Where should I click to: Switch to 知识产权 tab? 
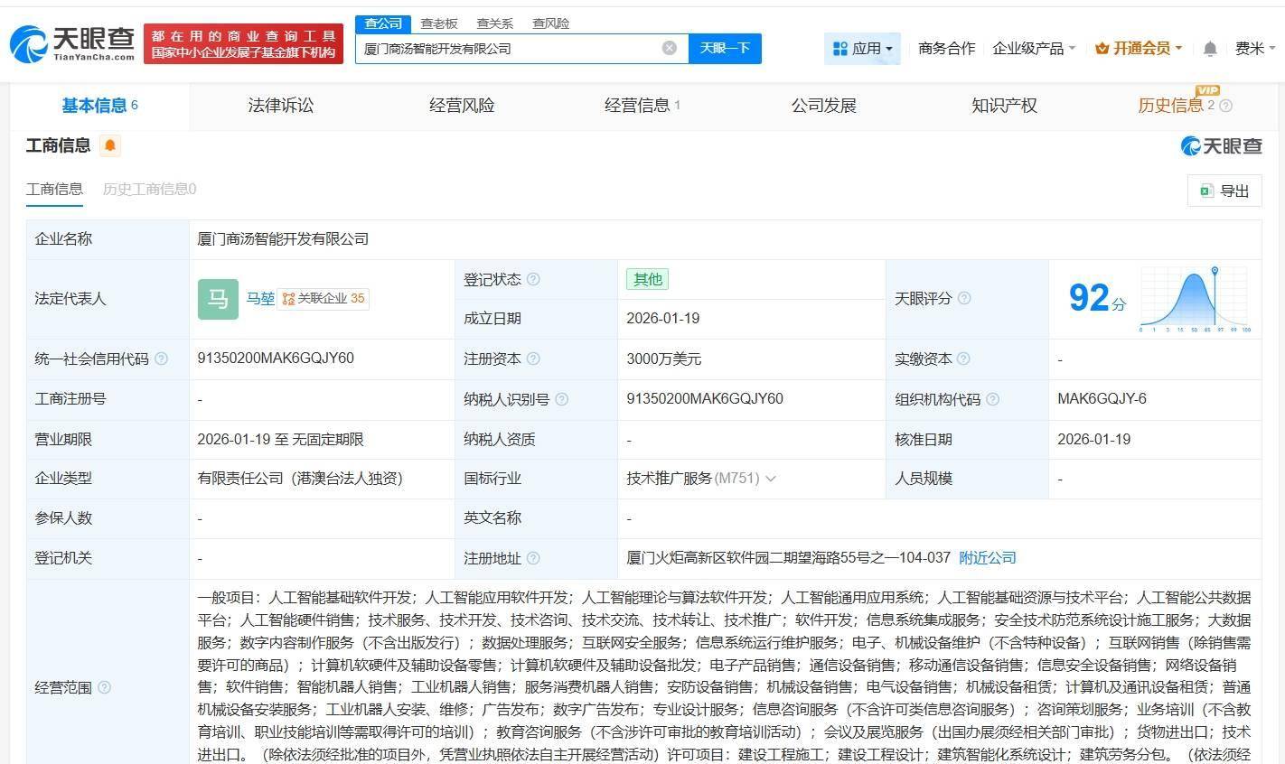coord(1003,106)
